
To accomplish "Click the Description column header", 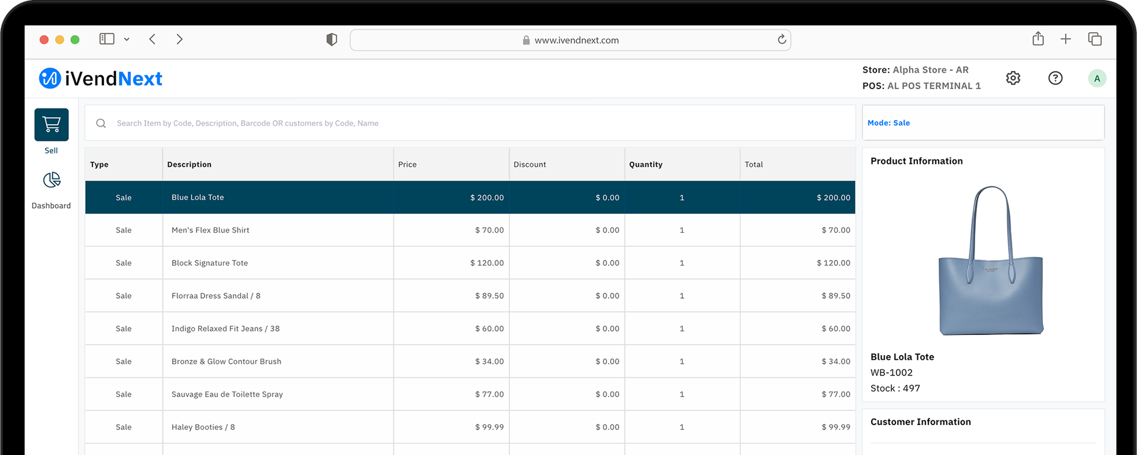I will 190,165.
